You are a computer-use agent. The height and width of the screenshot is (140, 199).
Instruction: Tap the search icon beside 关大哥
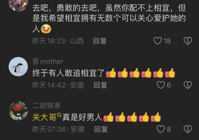(x=59, y=115)
